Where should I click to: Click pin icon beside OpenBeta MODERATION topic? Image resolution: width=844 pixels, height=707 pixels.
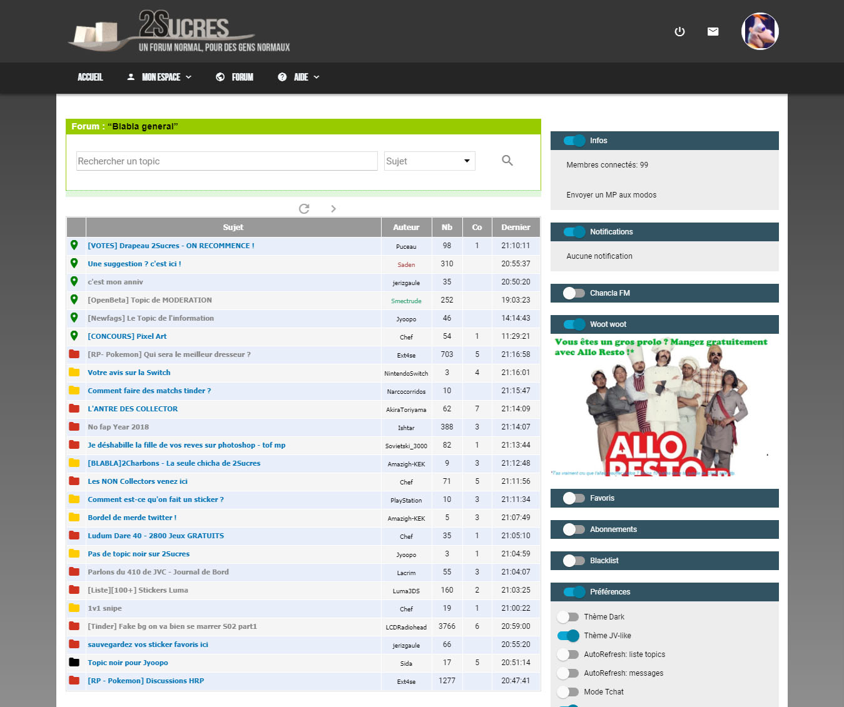(74, 299)
